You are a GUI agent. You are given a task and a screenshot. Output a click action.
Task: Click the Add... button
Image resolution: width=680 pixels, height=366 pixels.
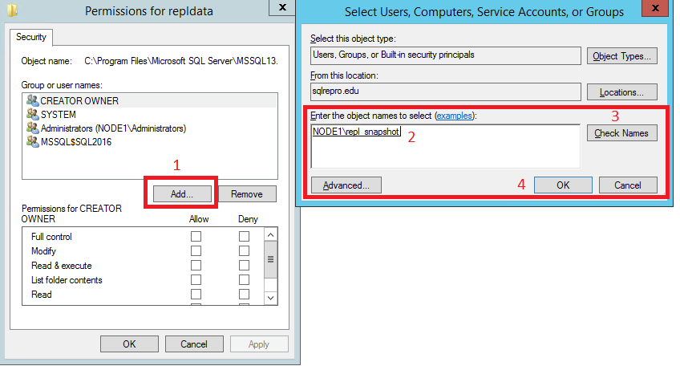(182, 194)
